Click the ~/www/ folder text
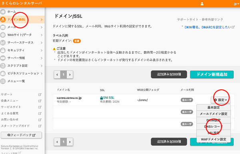240x154 pixels. coord(142,100)
